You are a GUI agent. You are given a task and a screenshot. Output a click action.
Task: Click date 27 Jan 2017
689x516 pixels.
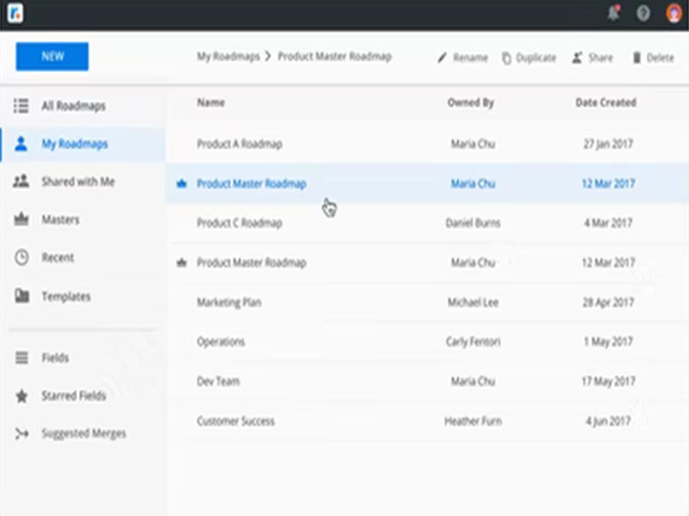[x=608, y=144]
